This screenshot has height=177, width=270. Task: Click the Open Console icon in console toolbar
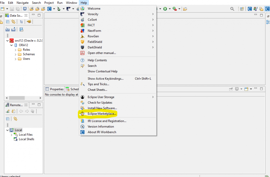click(x=247, y=89)
